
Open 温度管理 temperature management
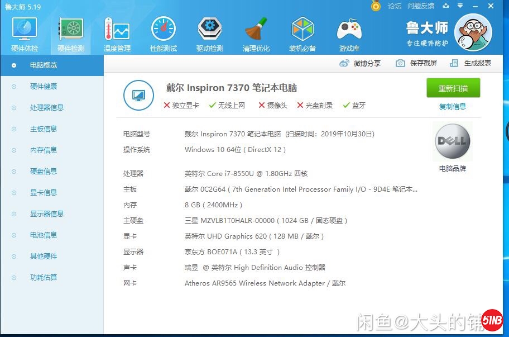coord(117,34)
